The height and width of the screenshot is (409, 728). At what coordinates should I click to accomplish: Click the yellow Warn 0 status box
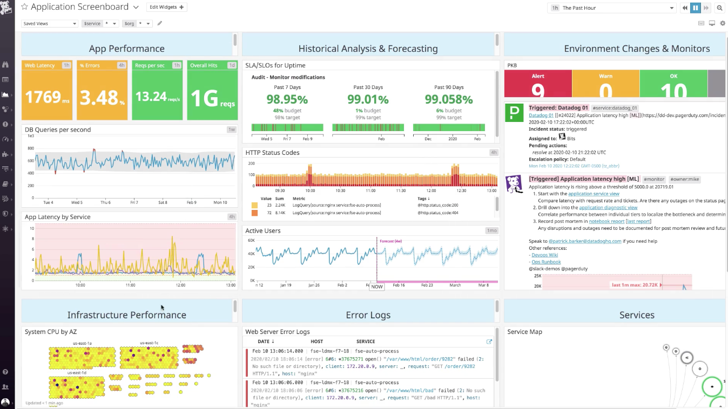click(605, 84)
